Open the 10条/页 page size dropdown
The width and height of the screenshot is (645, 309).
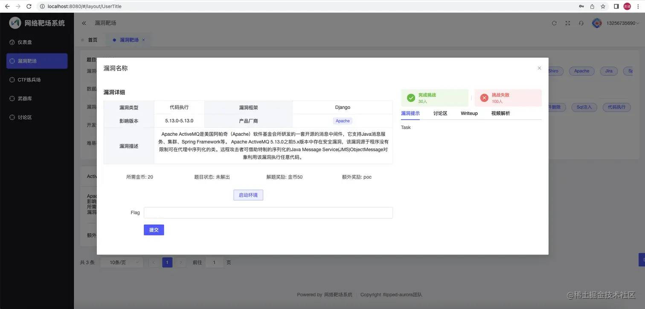click(x=121, y=262)
